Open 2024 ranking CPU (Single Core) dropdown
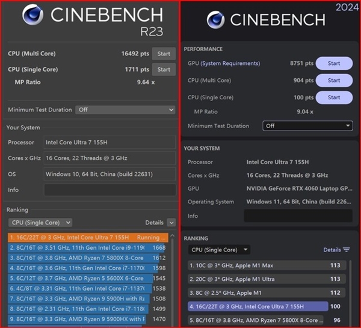The height and width of the screenshot is (328, 361). [x=219, y=250]
